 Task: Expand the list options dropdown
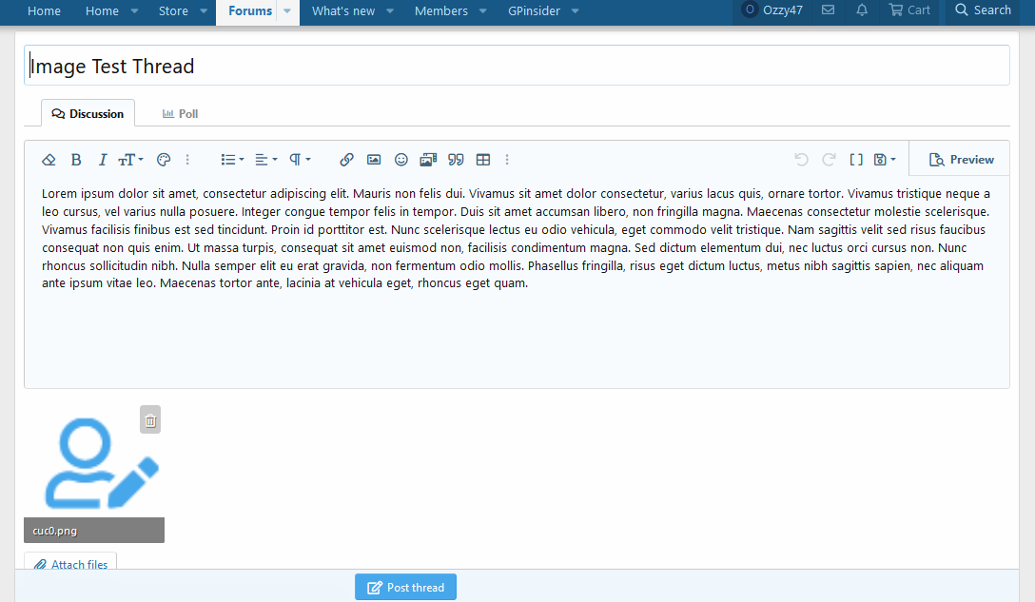pos(232,160)
